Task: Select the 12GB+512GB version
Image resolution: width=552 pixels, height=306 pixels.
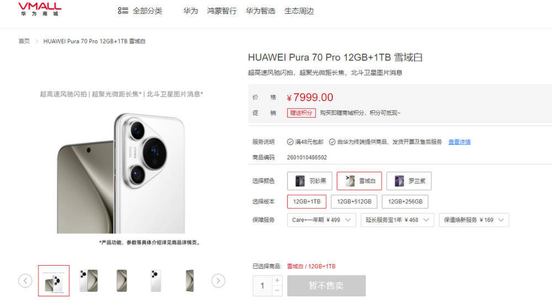Action: (x=354, y=202)
